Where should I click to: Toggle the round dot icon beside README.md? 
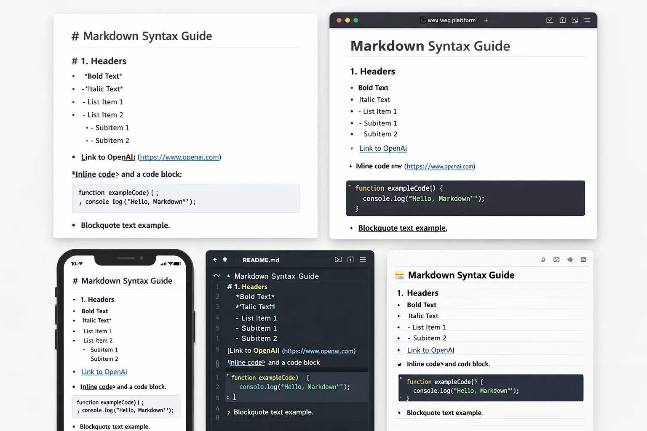[x=225, y=260]
